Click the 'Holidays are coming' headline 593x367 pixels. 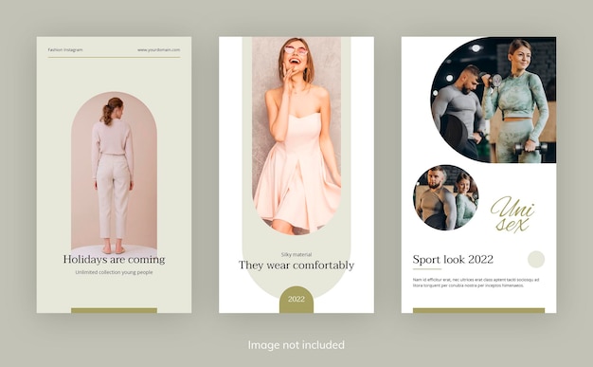[114, 260]
